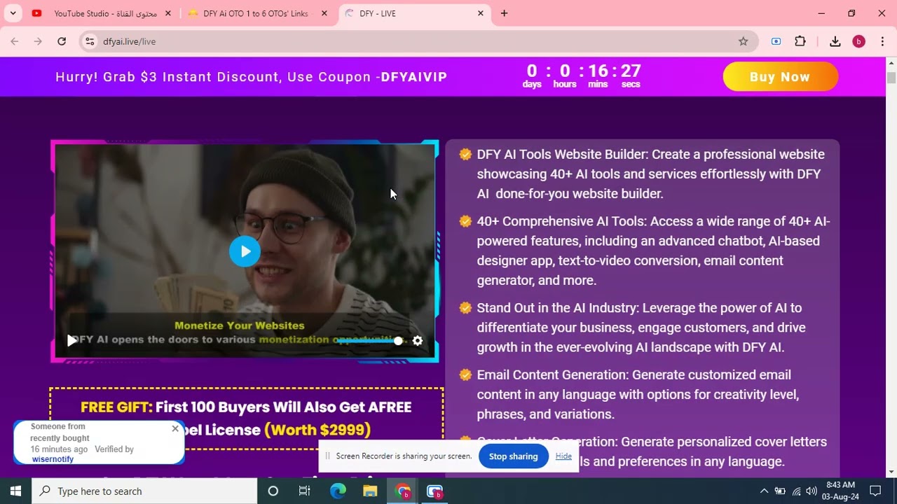Viewport: 897px width, 504px height.
Task: Click the DFYAIVIP coupon code text
Action: (x=413, y=77)
